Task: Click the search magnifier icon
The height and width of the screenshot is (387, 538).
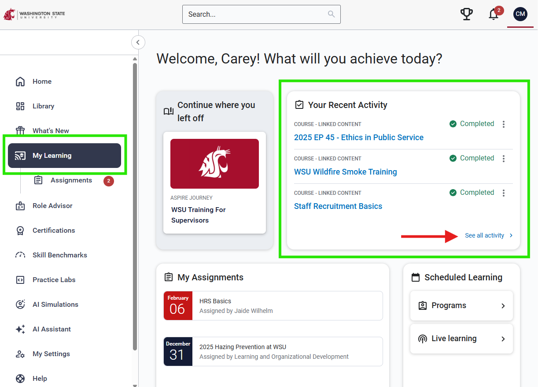Action: (x=331, y=14)
